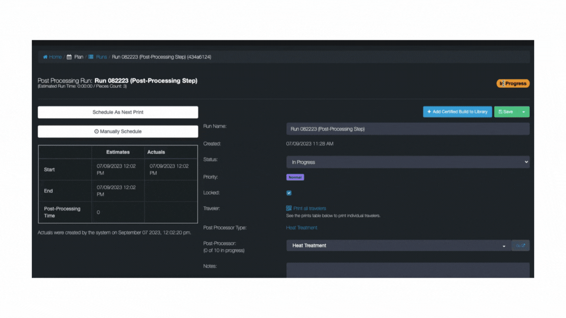566x318 pixels.
Task: Expand the Save button dropdown arrow
Action: click(x=523, y=112)
